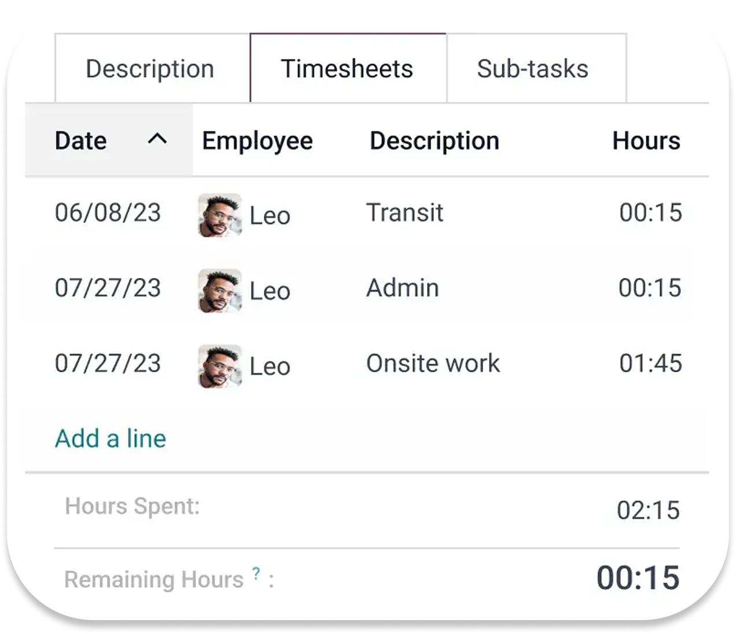Click Leo's avatar in Onsite work row

pos(220,366)
